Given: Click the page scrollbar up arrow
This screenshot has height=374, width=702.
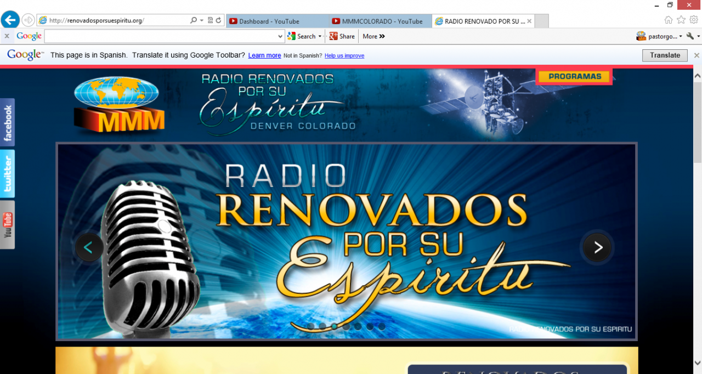Looking at the screenshot, I should 698,75.
